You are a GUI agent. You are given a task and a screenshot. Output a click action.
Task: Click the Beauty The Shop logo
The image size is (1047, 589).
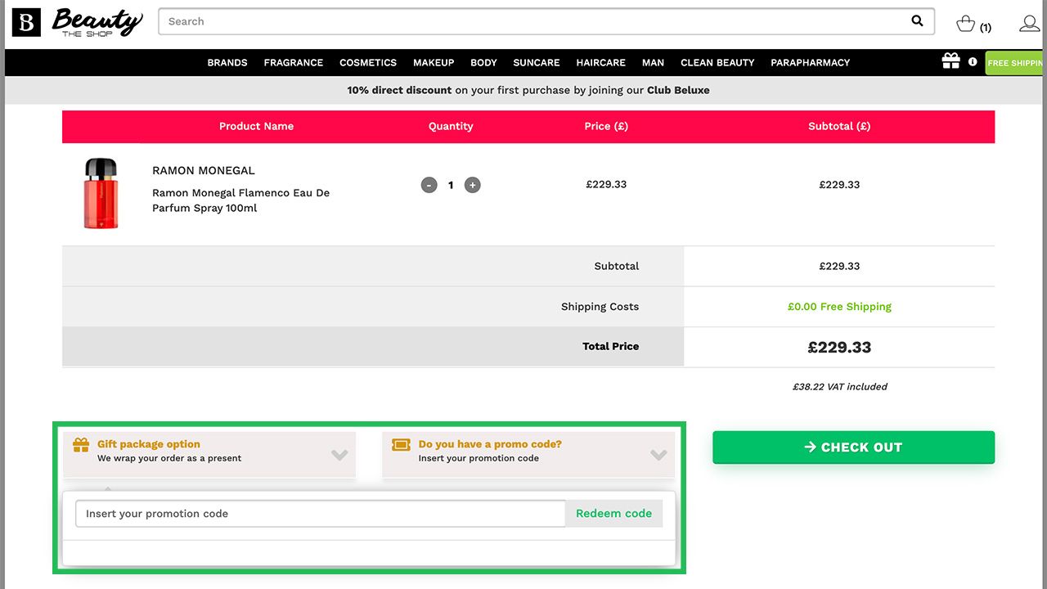pyautogui.click(x=77, y=22)
